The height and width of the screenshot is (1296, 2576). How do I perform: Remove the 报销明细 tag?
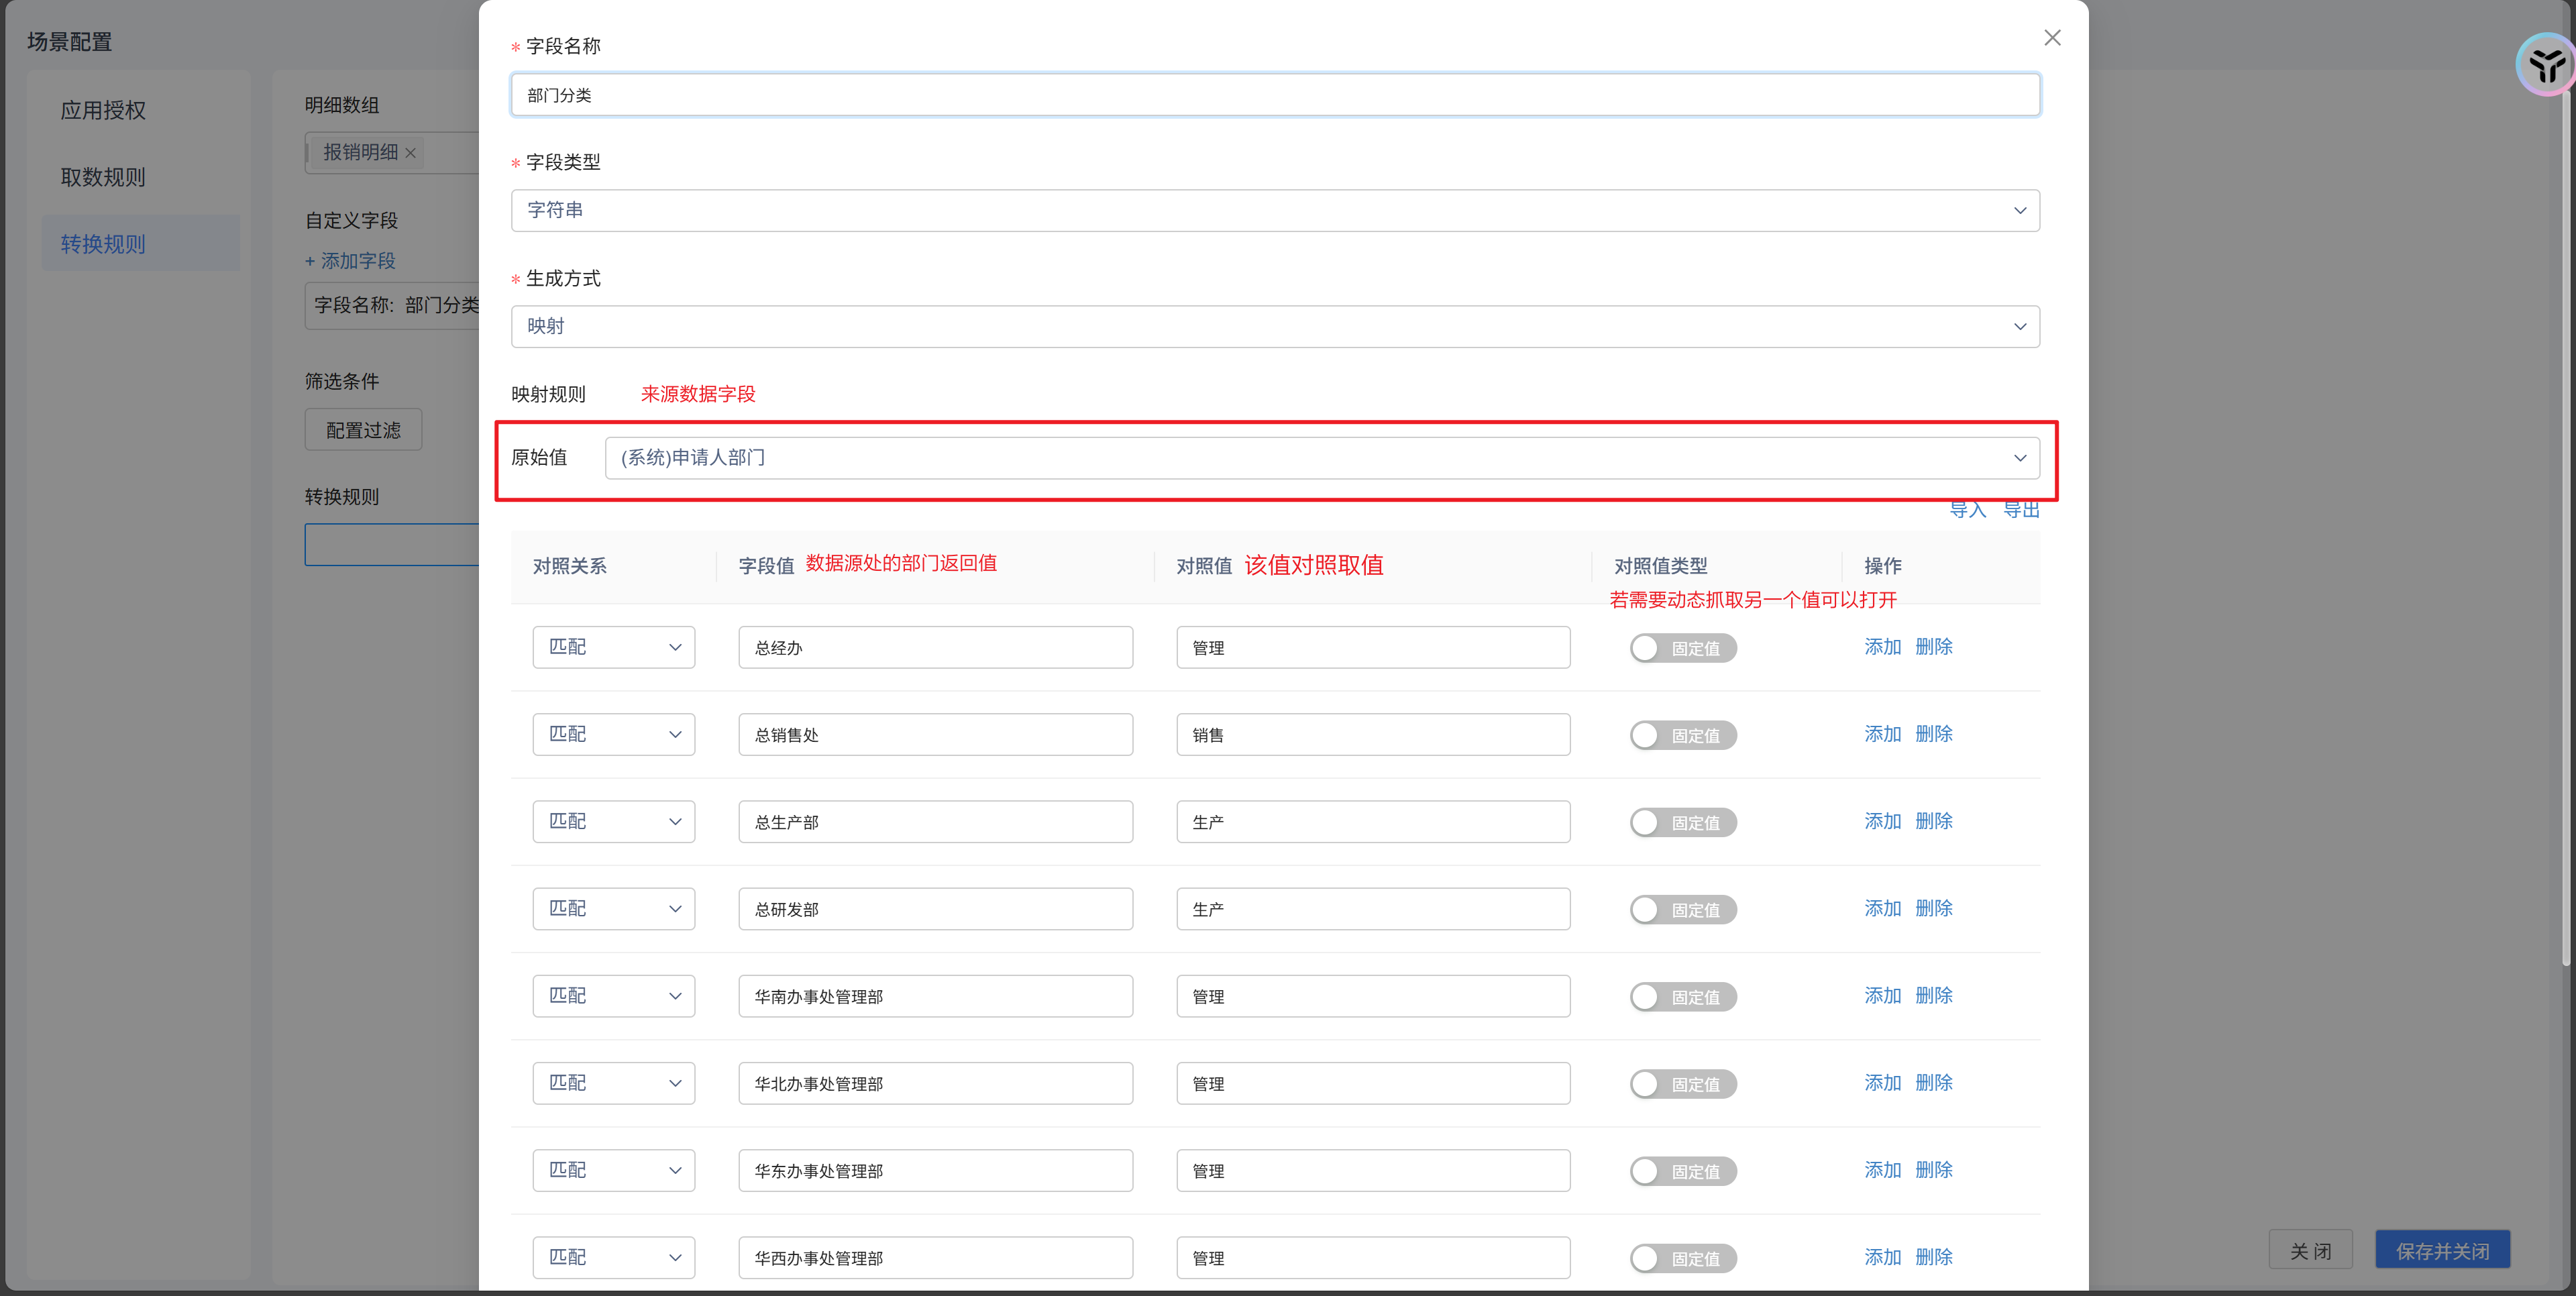coord(410,153)
